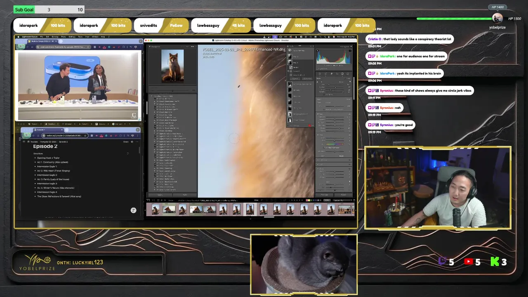
Task: Click Notion comment icon beside Structure
Action: (x=127, y=153)
